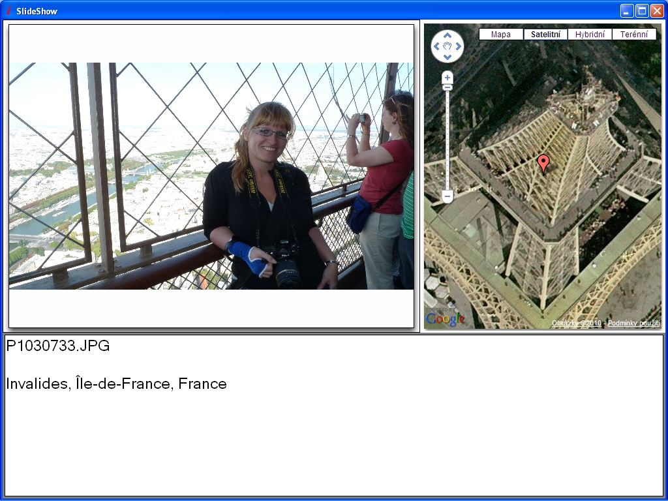Click the Eiffel Tower slideshow photo
Viewport: 668px width, 501px height.
[211, 176]
